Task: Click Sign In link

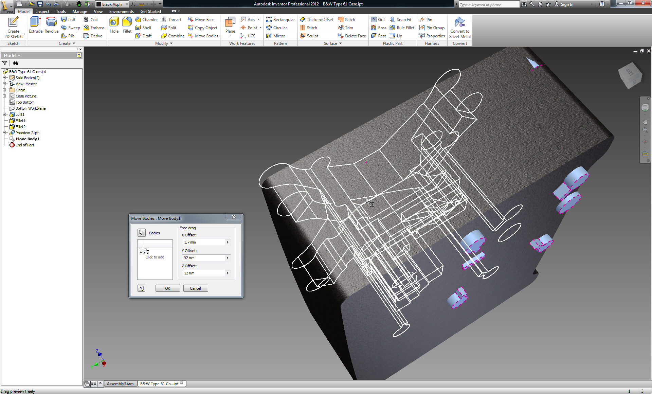Action: 564,4
